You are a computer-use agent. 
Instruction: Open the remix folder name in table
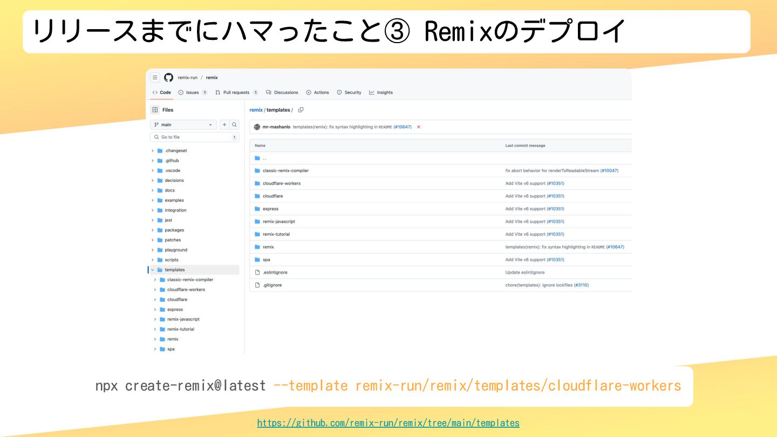(268, 247)
